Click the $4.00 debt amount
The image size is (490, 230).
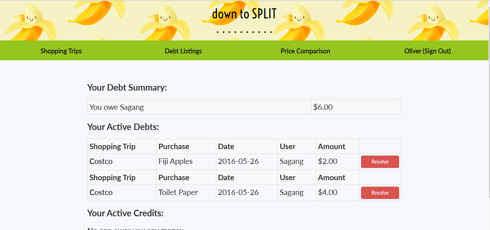(328, 192)
